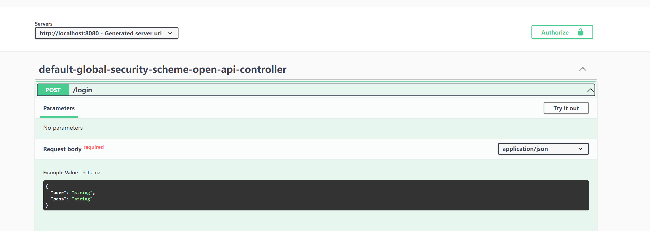This screenshot has width=650, height=231.
Task: Click the example JSON code block
Action: (316, 195)
